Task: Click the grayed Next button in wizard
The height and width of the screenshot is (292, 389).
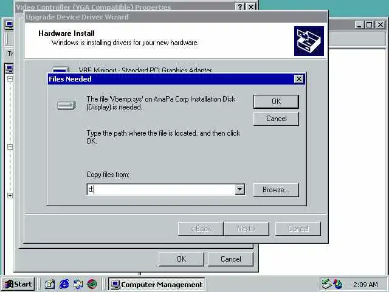Action: (246, 229)
